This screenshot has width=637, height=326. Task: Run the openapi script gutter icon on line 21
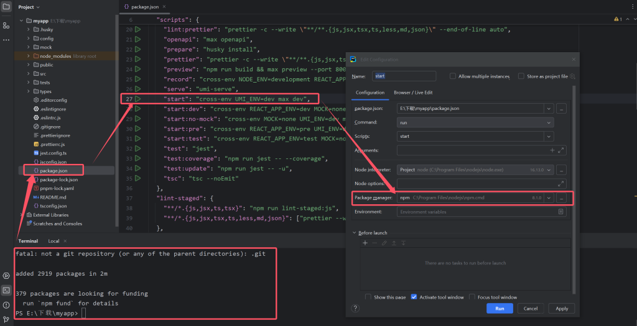(x=138, y=39)
